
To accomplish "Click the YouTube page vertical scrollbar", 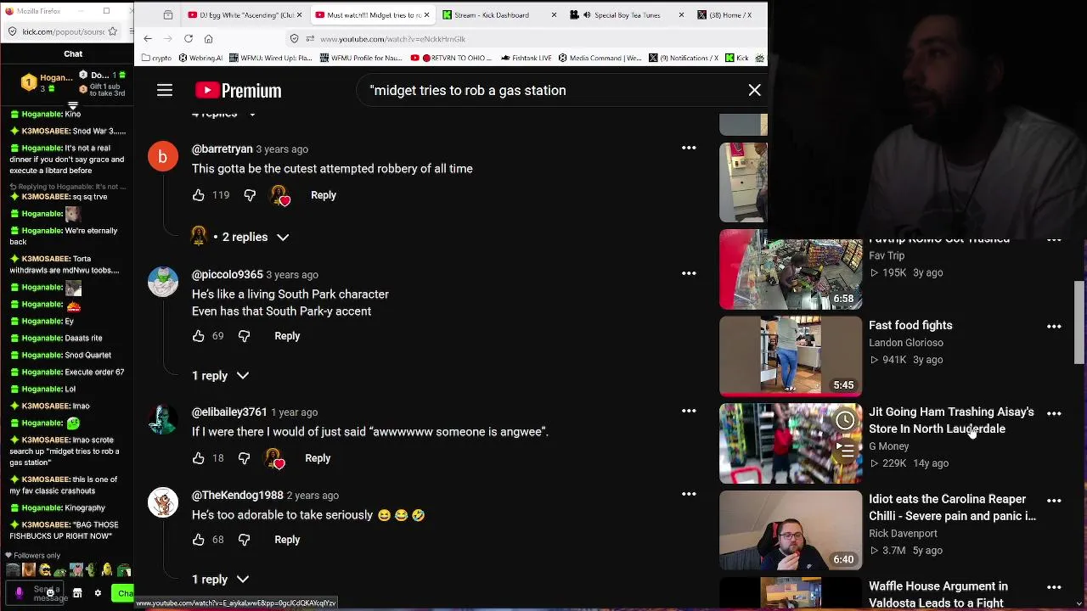I will (x=1079, y=322).
